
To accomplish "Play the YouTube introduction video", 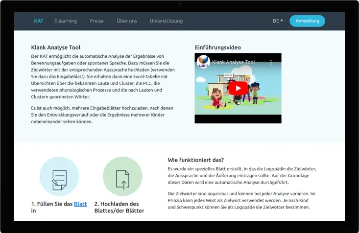I will (x=238, y=88).
